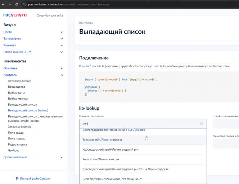Go to Выпадающий список page in sidebar
239x184 pixels.
(22, 105)
